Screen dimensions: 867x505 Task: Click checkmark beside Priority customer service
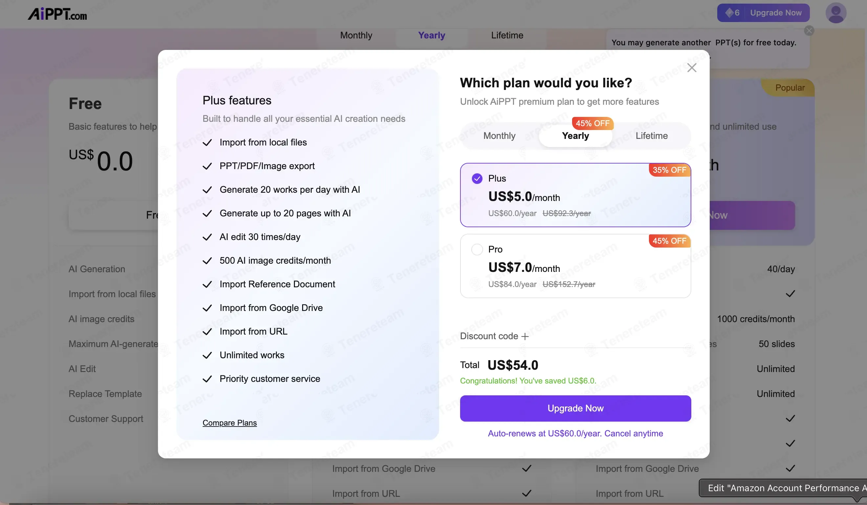coord(207,379)
